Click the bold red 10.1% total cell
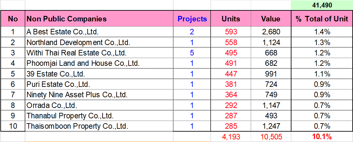The width and height of the screenshot is (353, 142). pos(322,137)
